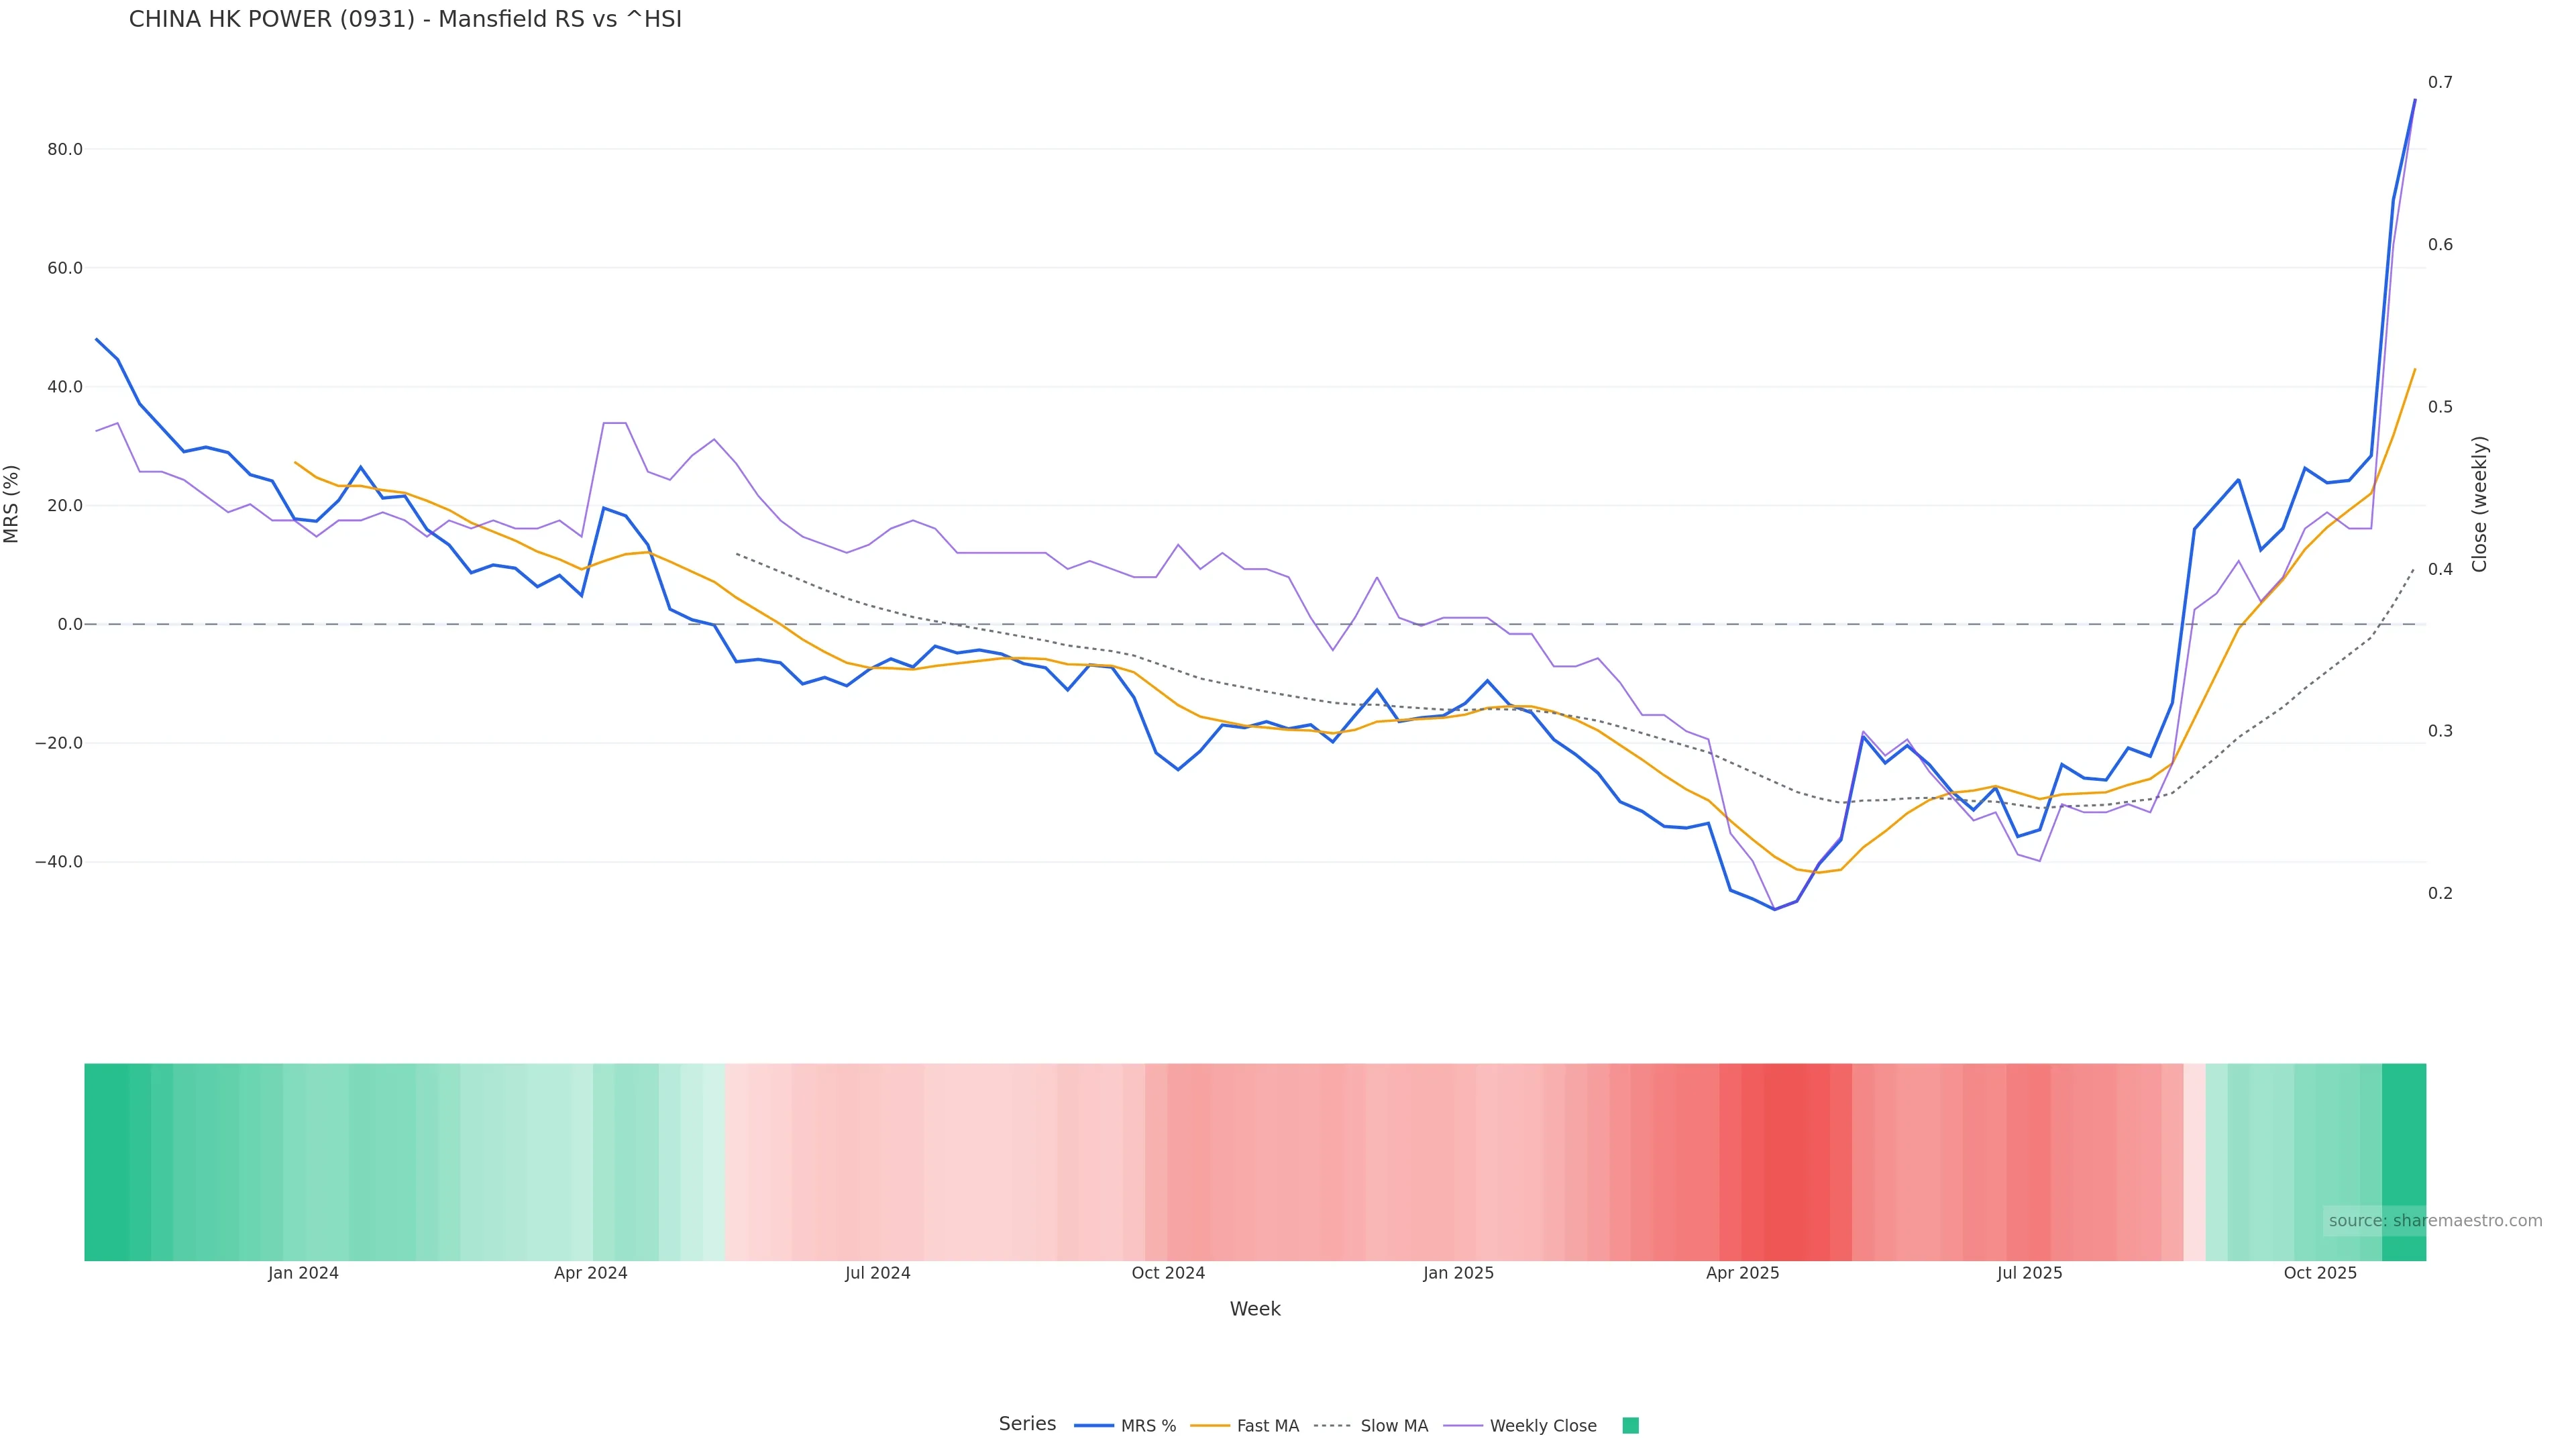
Task: Pick the Oct 2025 date label
Action: (2320, 1273)
